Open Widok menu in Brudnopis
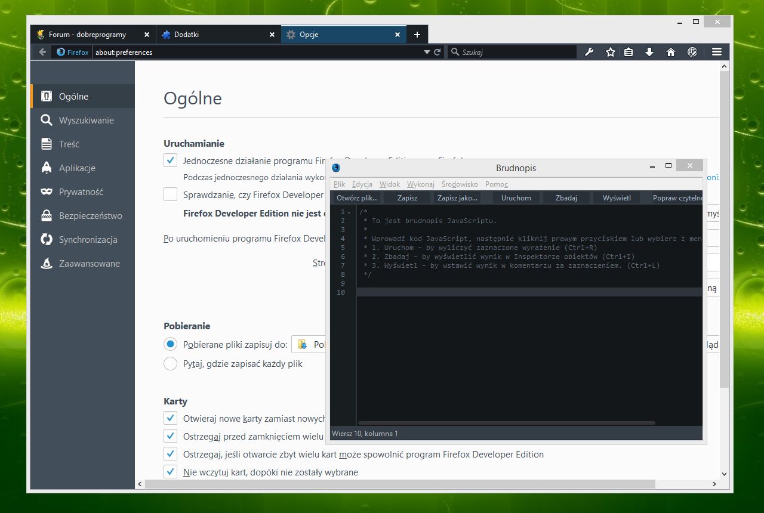Screen dimensions: 764x513 (x=390, y=184)
